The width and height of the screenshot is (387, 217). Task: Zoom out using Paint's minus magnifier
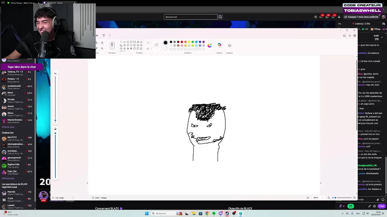pos(329,198)
